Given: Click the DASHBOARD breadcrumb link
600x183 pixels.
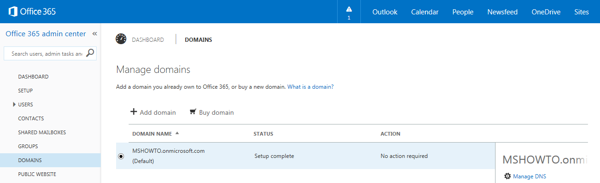Looking at the screenshot, I should 148,40.
